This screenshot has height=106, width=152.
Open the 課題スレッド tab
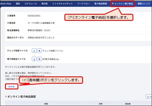(144, 4)
